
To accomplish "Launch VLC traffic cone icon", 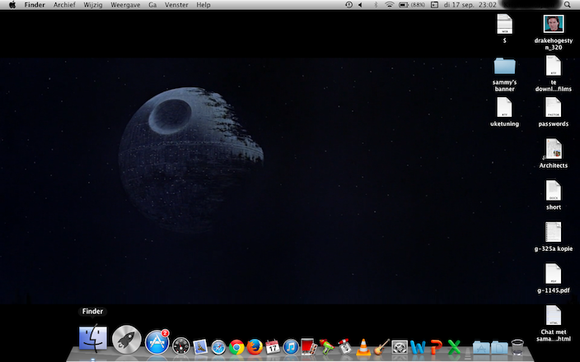I will (x=363, y=347).
